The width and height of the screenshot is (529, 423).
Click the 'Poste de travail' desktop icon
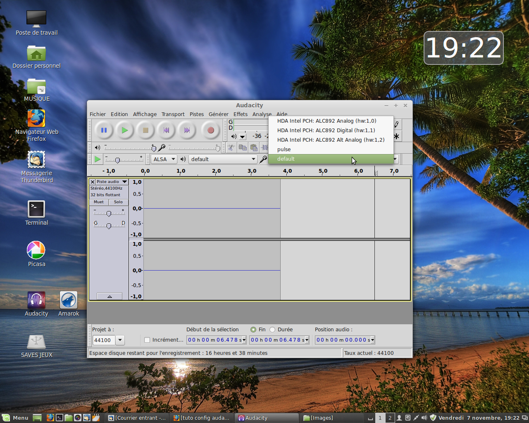[x=36, y=23]
